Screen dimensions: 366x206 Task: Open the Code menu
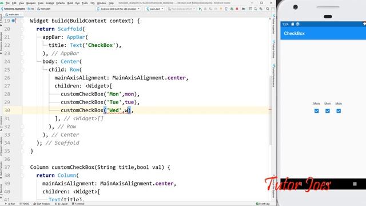(41, 3)
